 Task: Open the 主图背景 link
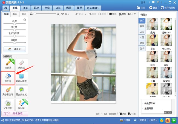coord(149,109)
